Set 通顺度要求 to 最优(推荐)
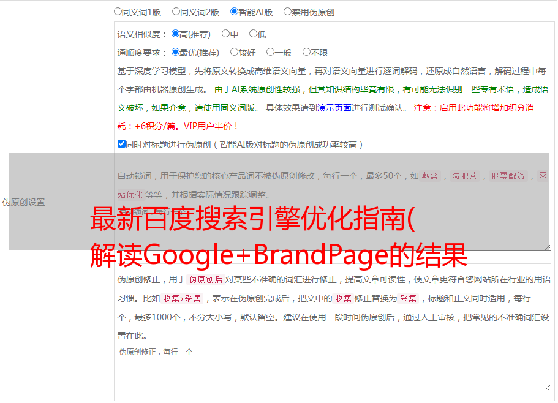The height and width of the screenshot is (403, 558). coord(175,52)
